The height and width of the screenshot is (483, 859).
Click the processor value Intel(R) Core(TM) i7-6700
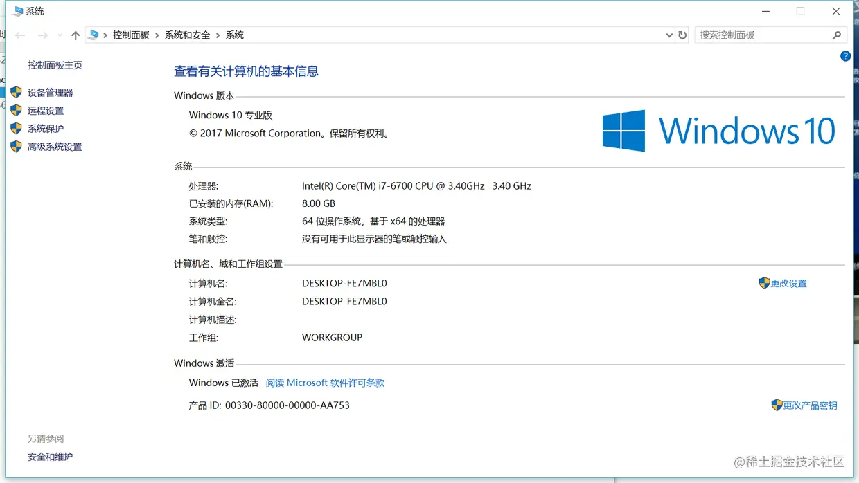pos(416,186)
